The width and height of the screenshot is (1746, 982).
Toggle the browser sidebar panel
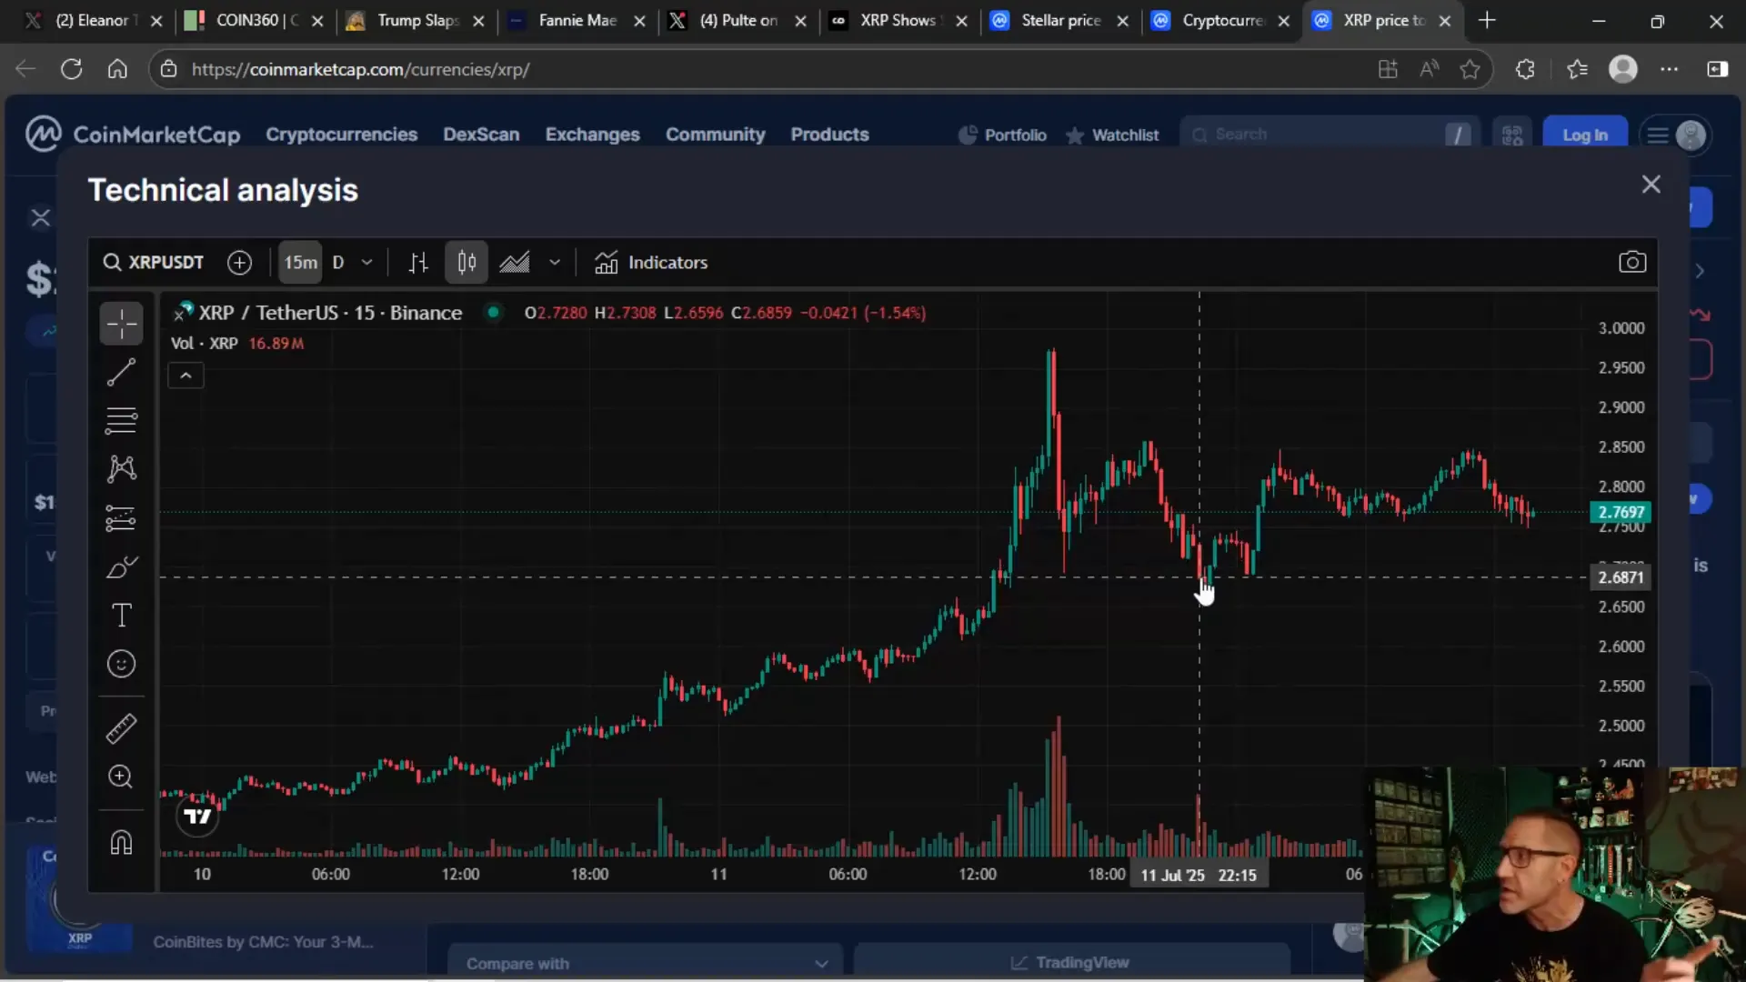[x=1717, y=69]
